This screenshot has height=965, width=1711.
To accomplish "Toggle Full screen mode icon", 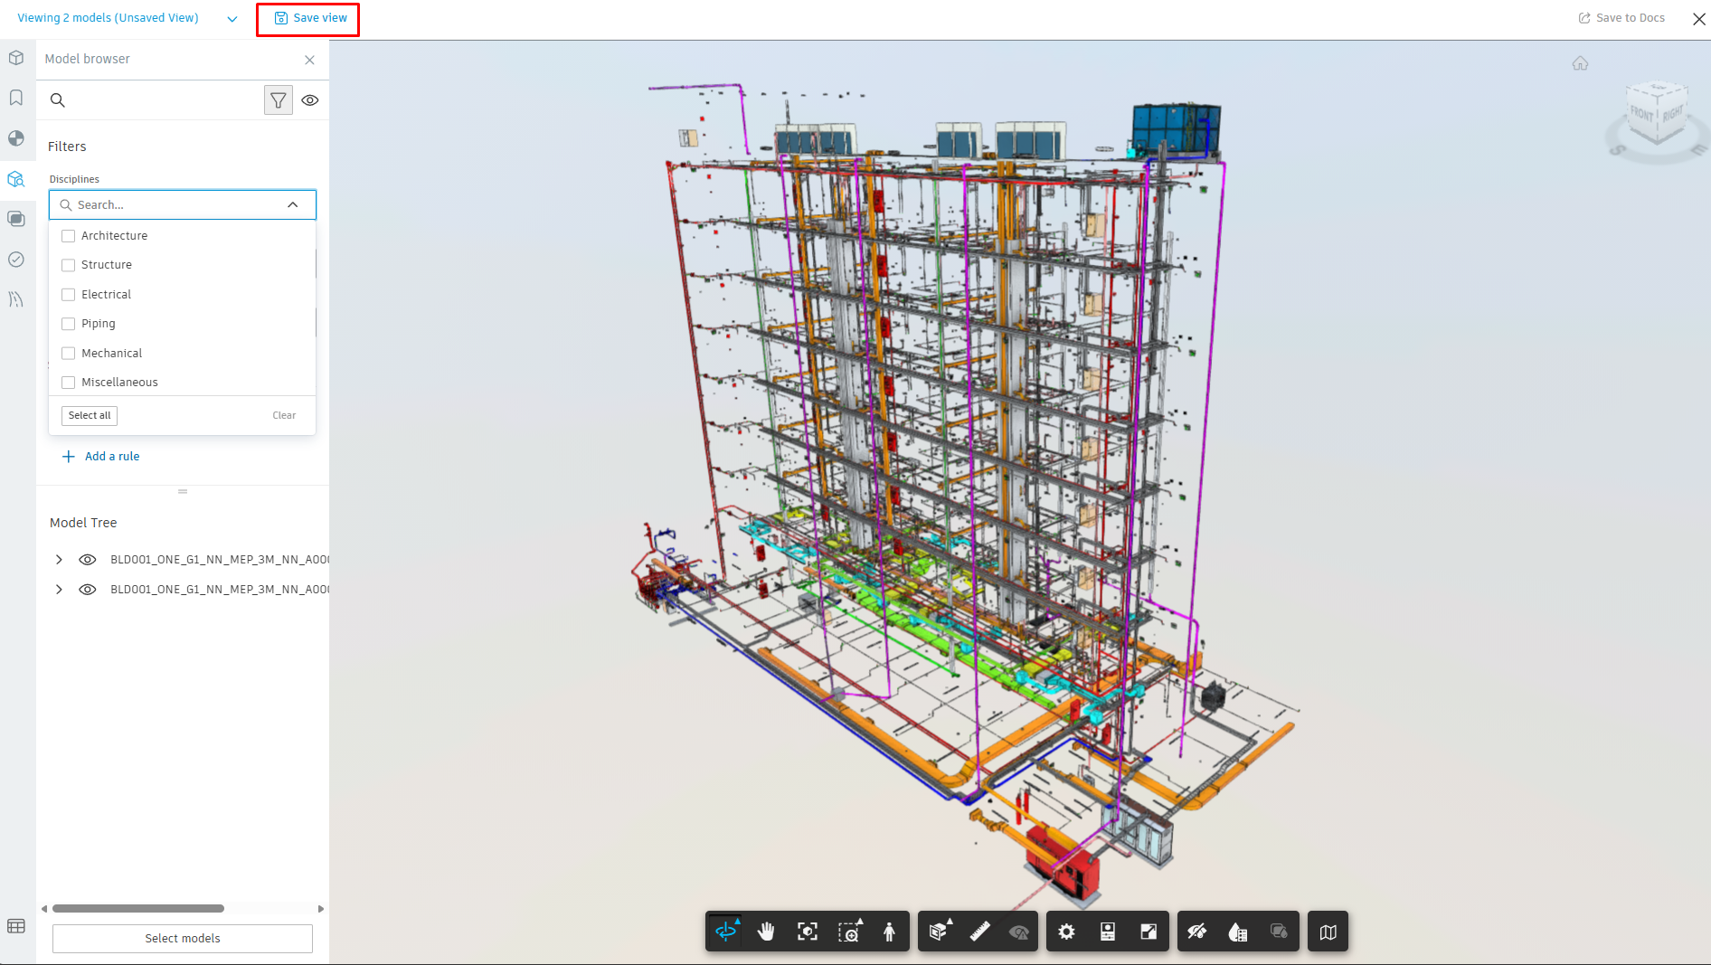I will (x=1149, y=932).
